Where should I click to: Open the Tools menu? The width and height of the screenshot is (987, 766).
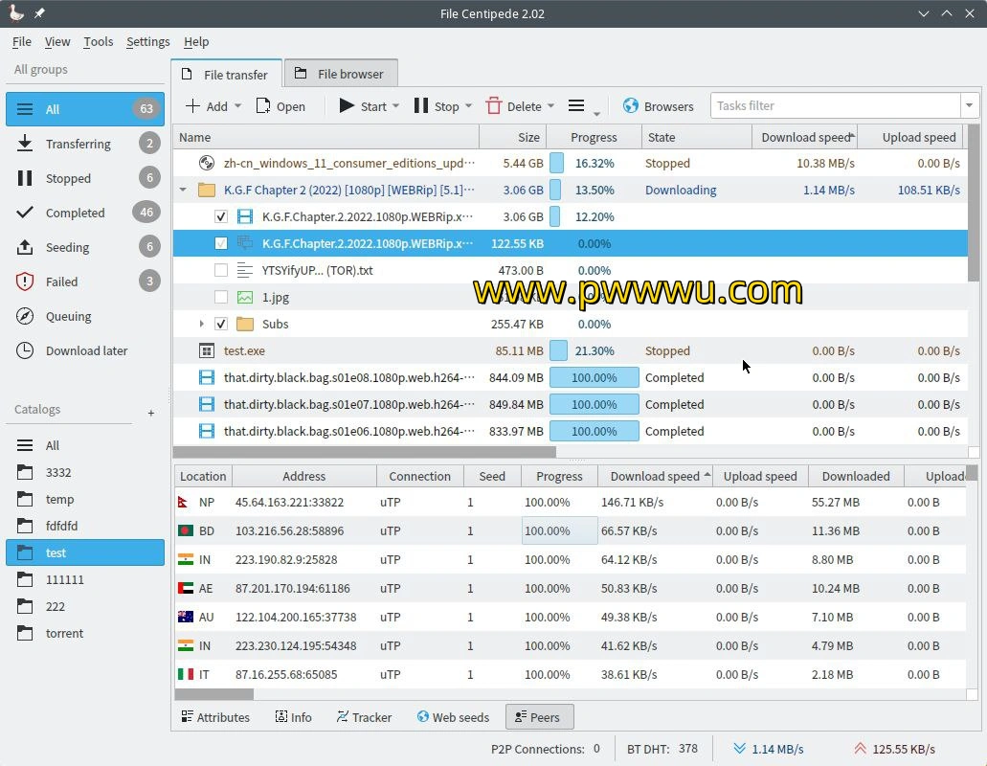99,41
